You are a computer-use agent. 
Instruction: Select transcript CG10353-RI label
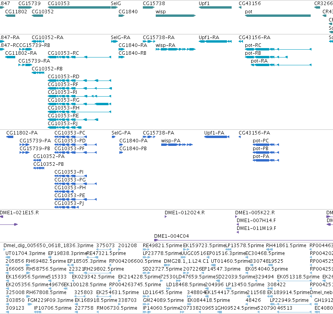pyautogui.click(x=63, y=92)
